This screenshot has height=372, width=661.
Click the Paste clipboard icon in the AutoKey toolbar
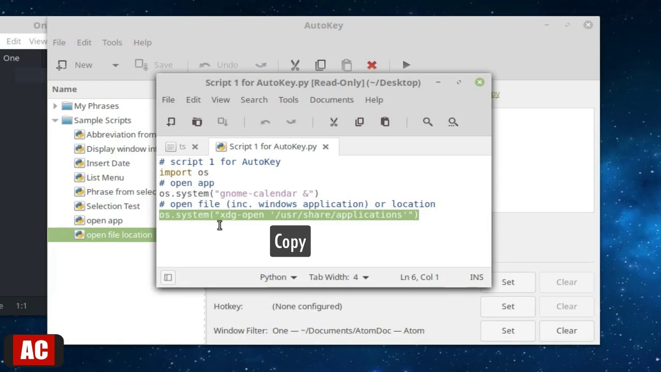coord(347,65)
